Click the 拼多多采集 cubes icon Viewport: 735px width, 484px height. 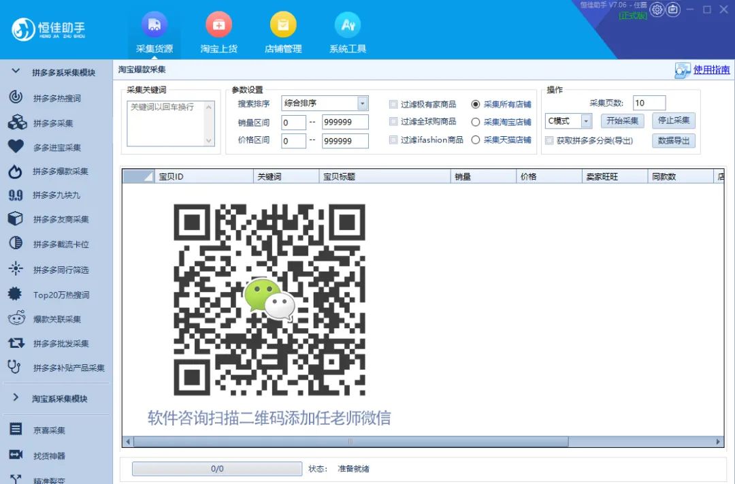[17, 122]
